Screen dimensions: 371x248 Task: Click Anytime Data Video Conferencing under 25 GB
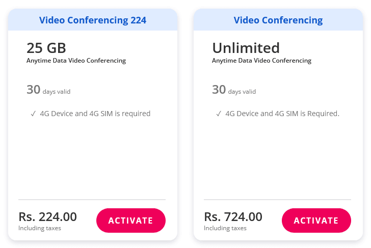(x=76, y=61)
